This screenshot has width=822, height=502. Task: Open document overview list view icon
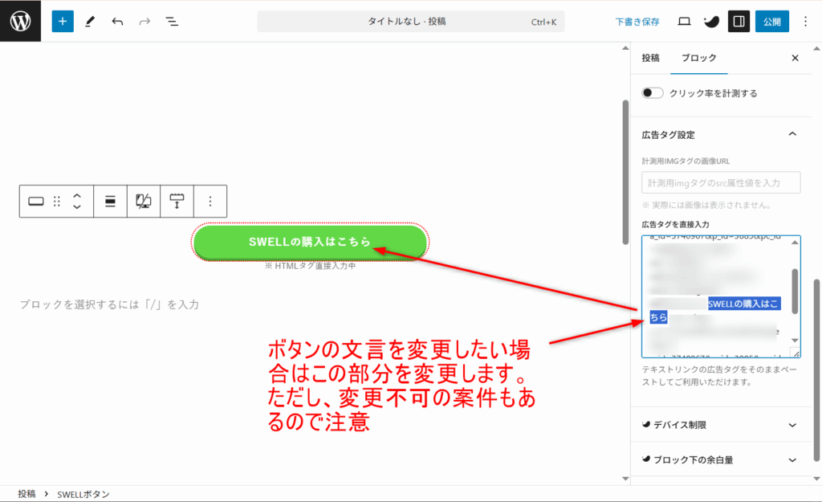(172, 22)
